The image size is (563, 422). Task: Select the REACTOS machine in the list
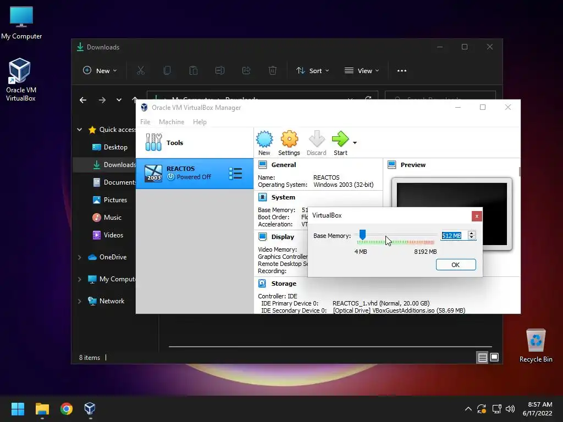pos(194,173)
